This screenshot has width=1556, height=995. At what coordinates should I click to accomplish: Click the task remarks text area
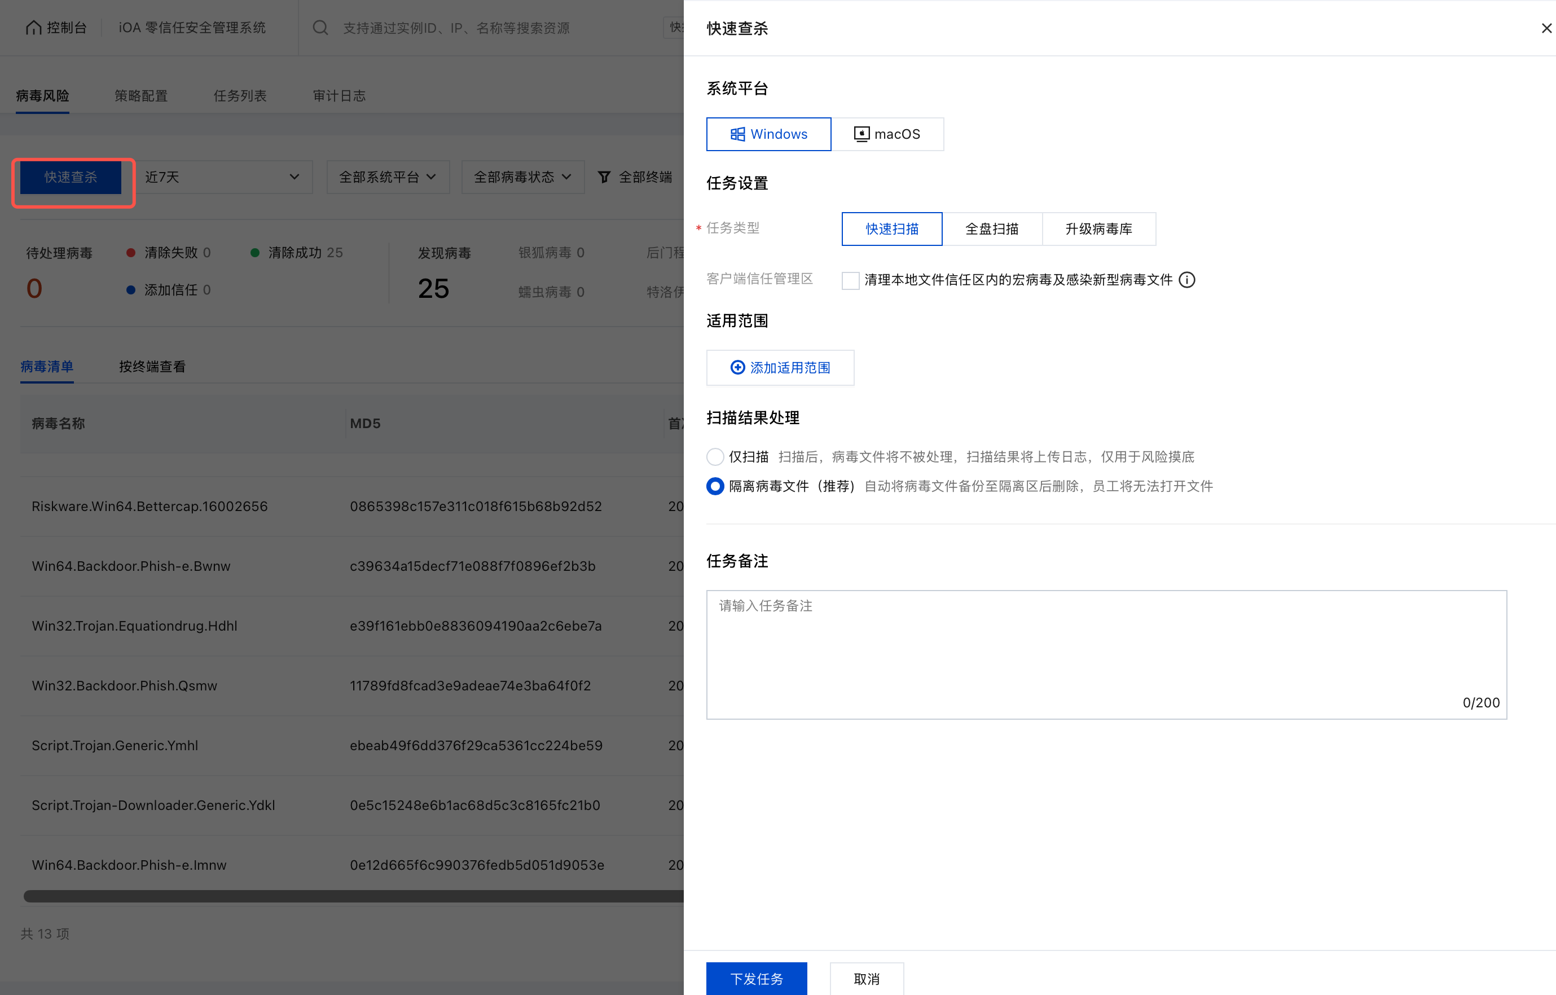point(1106,654)
